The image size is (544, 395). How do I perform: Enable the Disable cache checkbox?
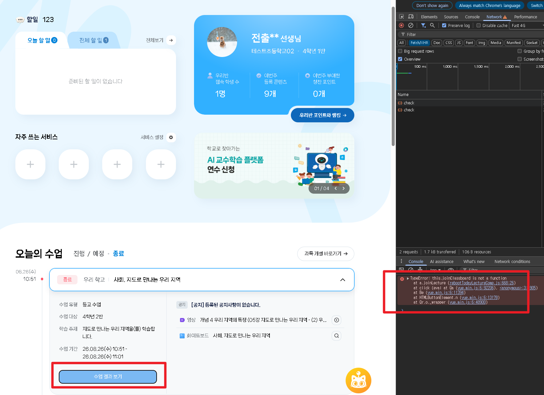pyautogui.click(x=479, y=25)
